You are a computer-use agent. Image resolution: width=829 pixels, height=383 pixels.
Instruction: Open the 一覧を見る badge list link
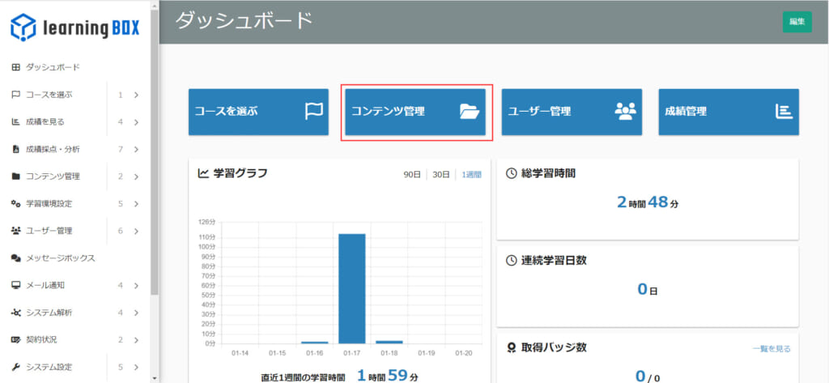tap(771, 349)
